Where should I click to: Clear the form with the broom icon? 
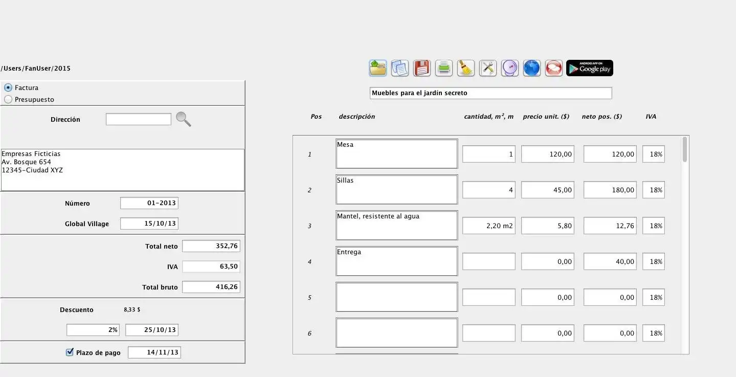[466, 68]
